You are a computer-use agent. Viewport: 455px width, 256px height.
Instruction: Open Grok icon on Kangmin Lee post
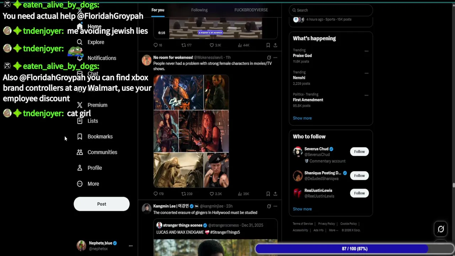[269, 206]
